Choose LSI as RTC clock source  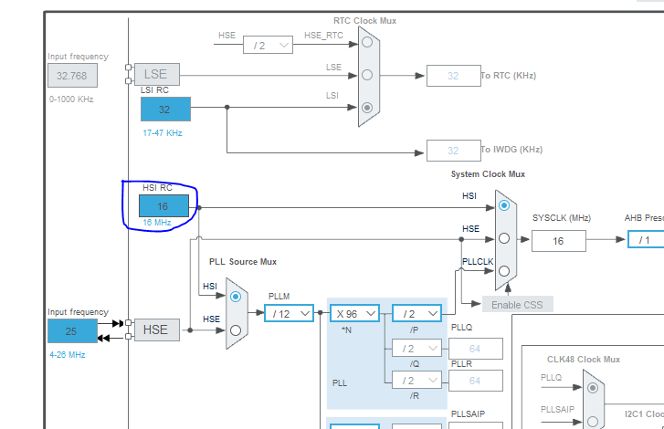(x=366, y=107)
